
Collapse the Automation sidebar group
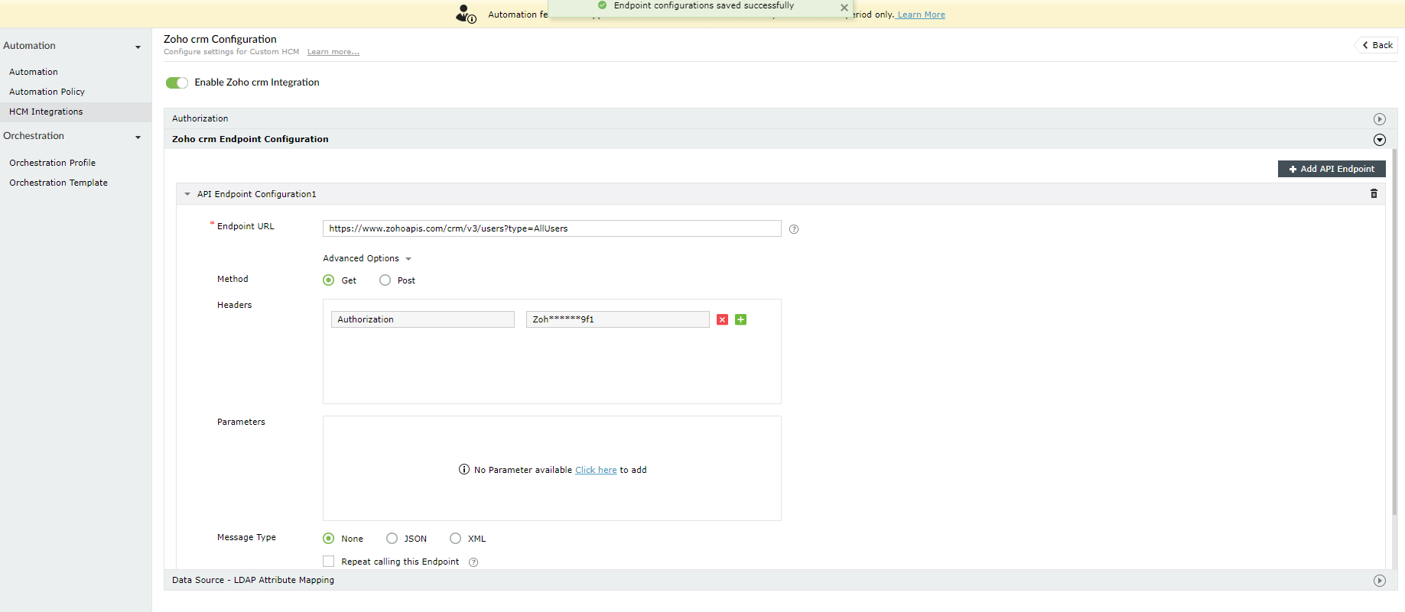[x=138, y=47]
